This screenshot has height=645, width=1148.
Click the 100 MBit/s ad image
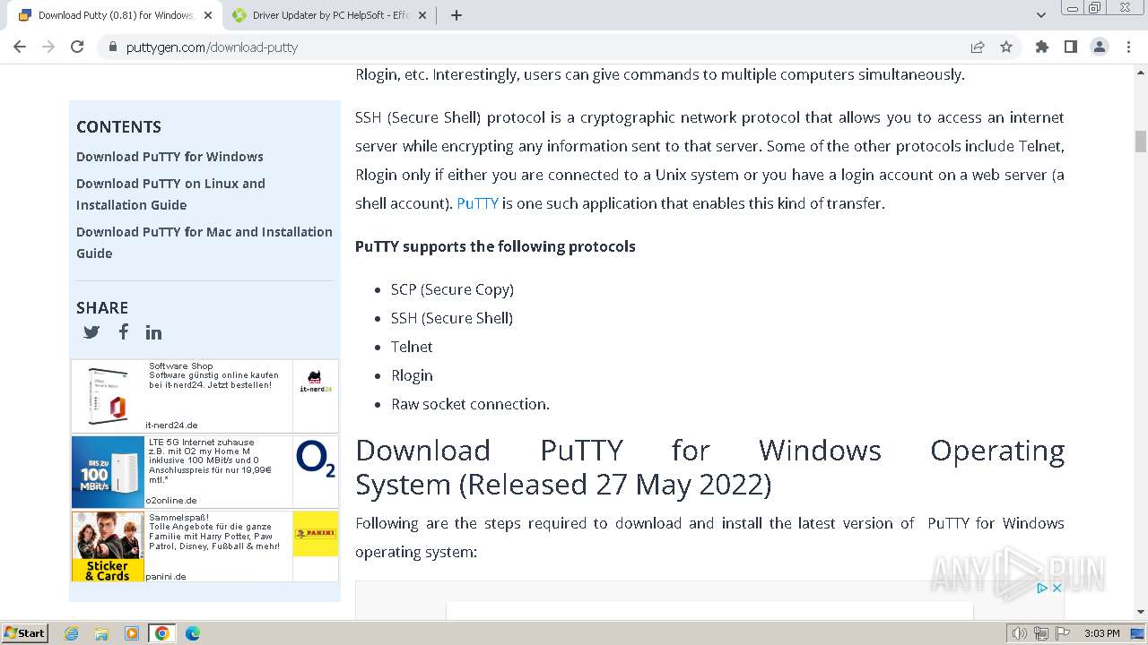point(108,472)
